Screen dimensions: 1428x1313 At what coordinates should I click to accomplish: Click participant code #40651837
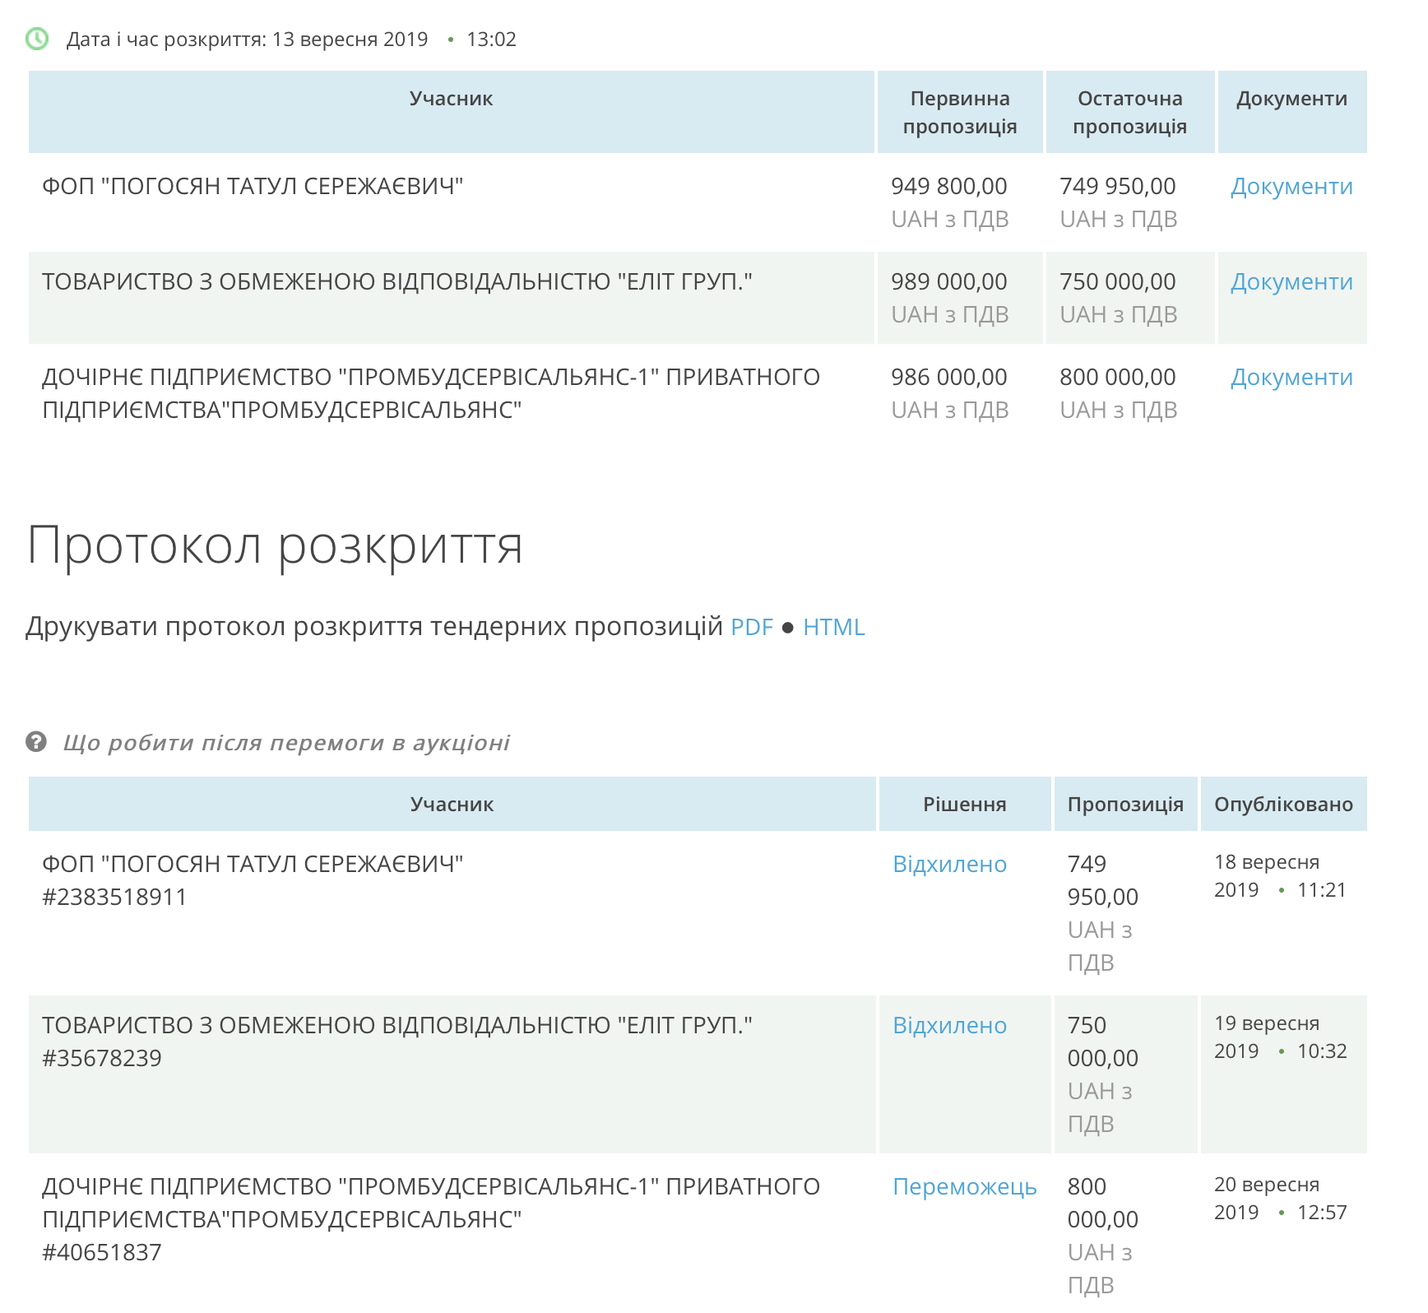102,1253
